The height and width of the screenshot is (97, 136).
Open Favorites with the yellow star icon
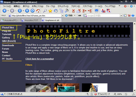50,11
